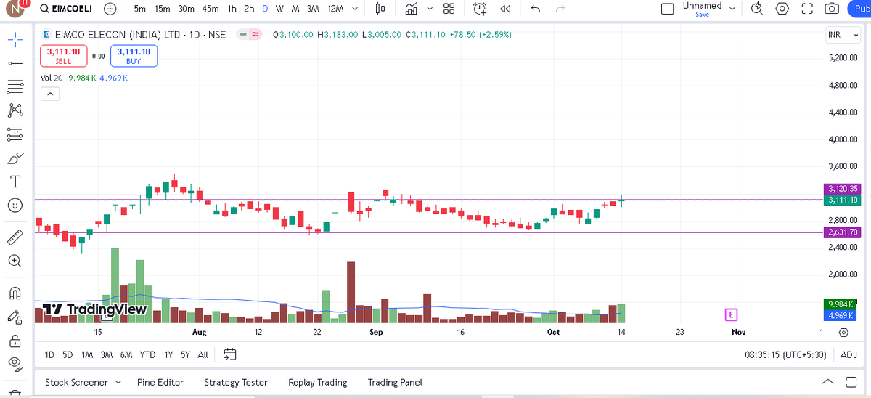Select the 1D date range
Screen dimensions: 871x398
(x=49, y=354)
